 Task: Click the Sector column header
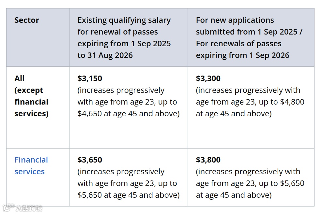pyautogui.click(x=27, y=20)
